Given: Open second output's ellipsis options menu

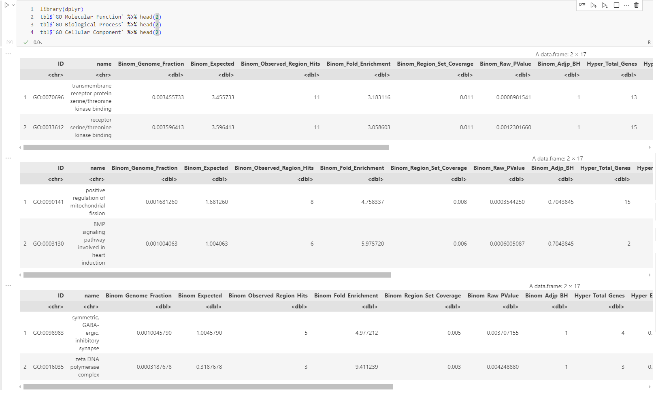Looking at the screenshot, I should (x=8, y=158).
